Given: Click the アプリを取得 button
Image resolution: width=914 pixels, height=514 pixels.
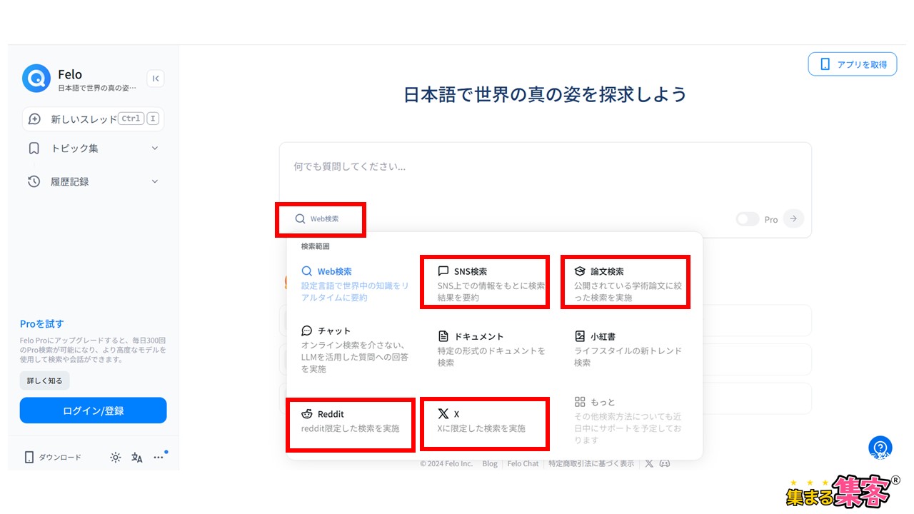Looking at the screenshot, I should [x=852, y=64].
